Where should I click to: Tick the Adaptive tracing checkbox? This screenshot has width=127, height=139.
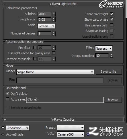(112, 31)
